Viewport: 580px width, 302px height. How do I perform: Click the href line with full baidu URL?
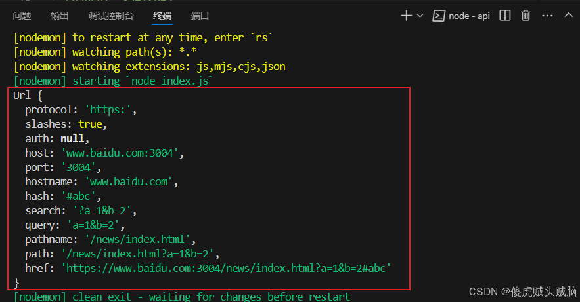coord(208,268)
